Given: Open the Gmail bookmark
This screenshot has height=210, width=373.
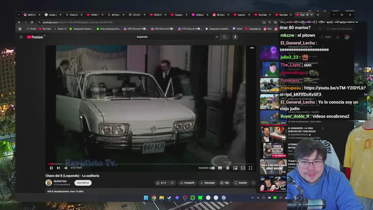Looking at the screenshot, I should click(x=31, y=29).
